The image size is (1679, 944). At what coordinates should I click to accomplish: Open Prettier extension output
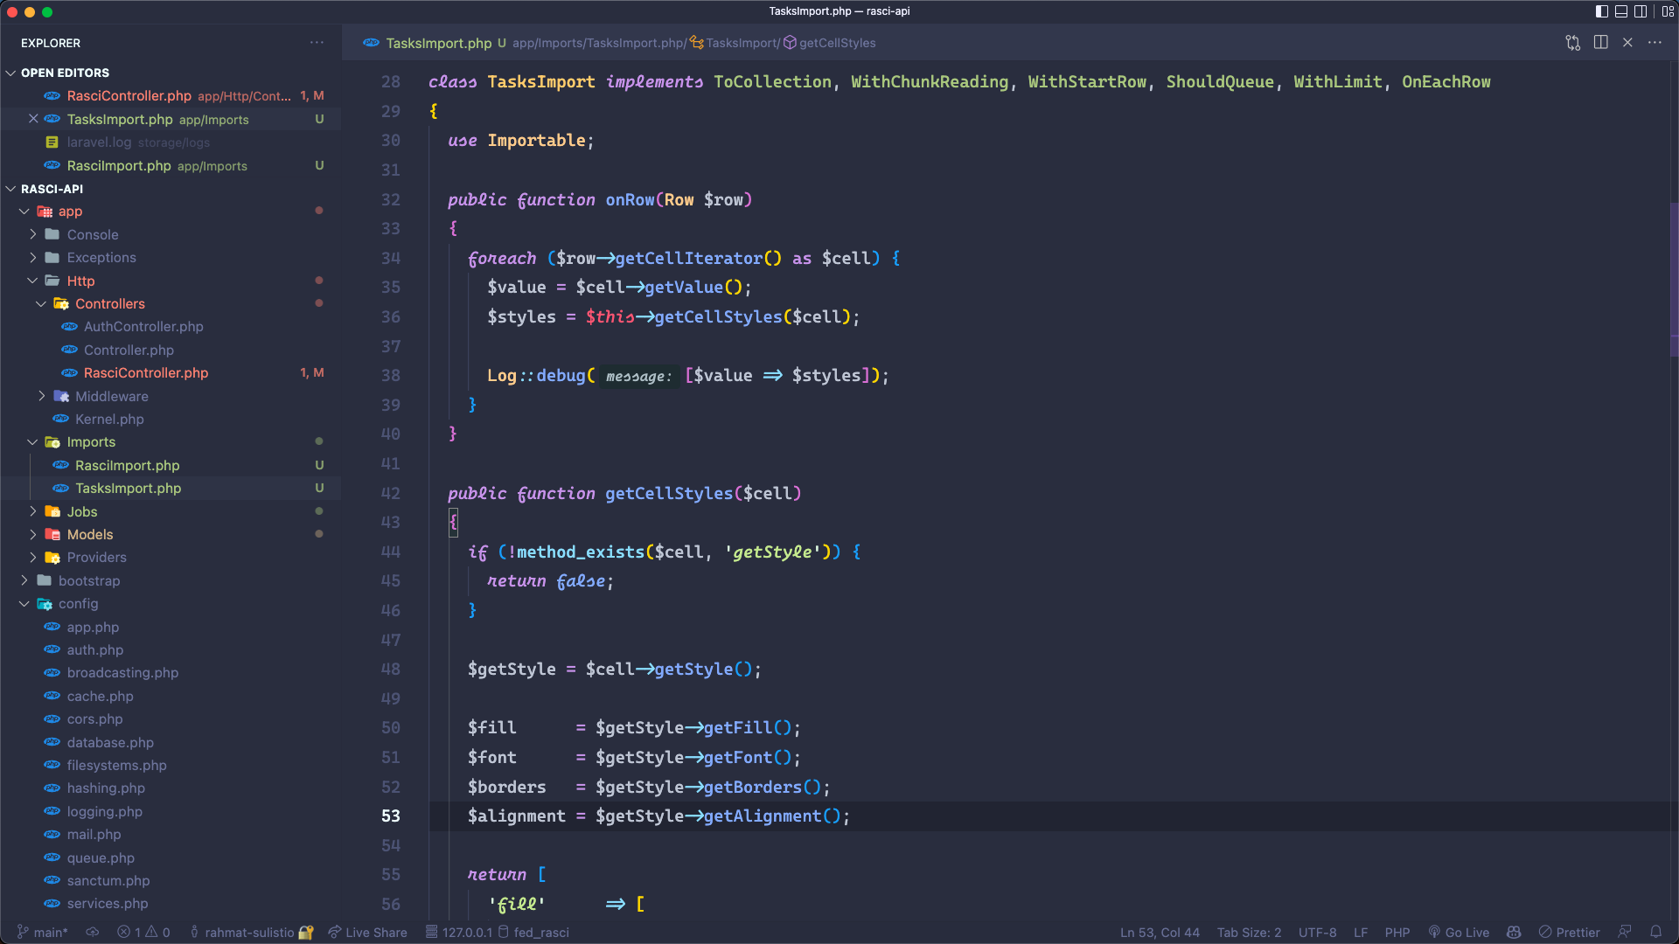[x=1570, y=933]
